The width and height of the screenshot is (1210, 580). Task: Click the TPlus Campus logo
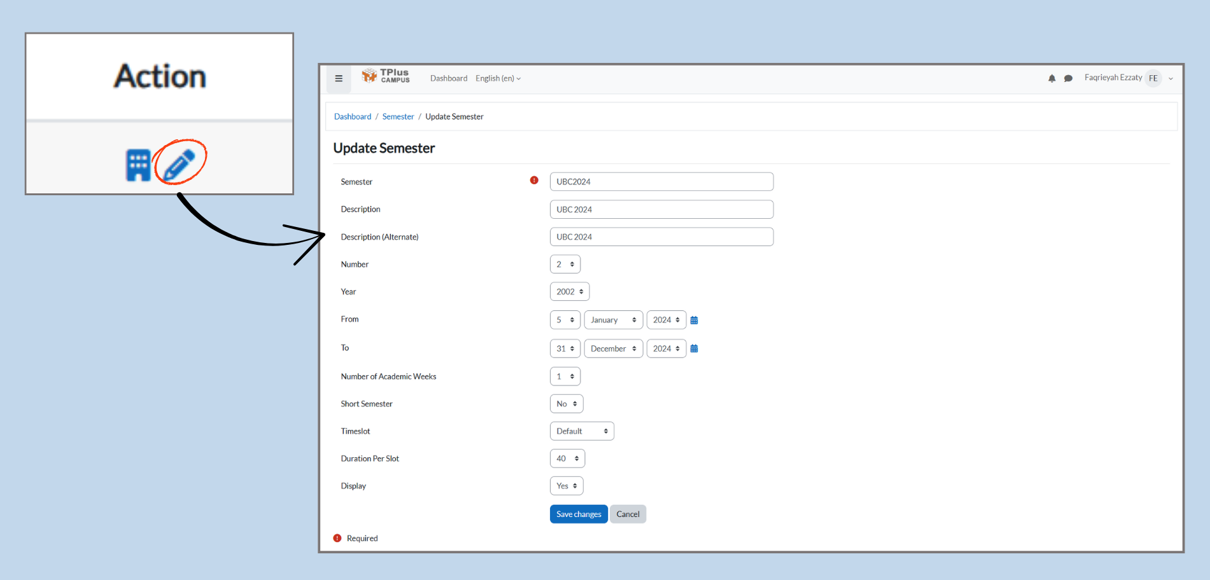(x=386, y=76)
